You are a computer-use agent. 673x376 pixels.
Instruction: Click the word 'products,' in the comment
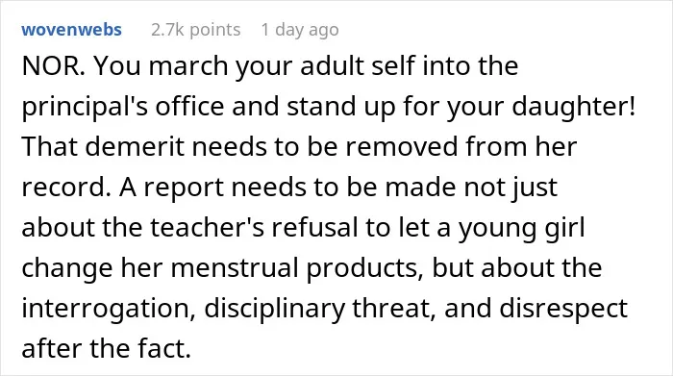(x=364, y=268)
